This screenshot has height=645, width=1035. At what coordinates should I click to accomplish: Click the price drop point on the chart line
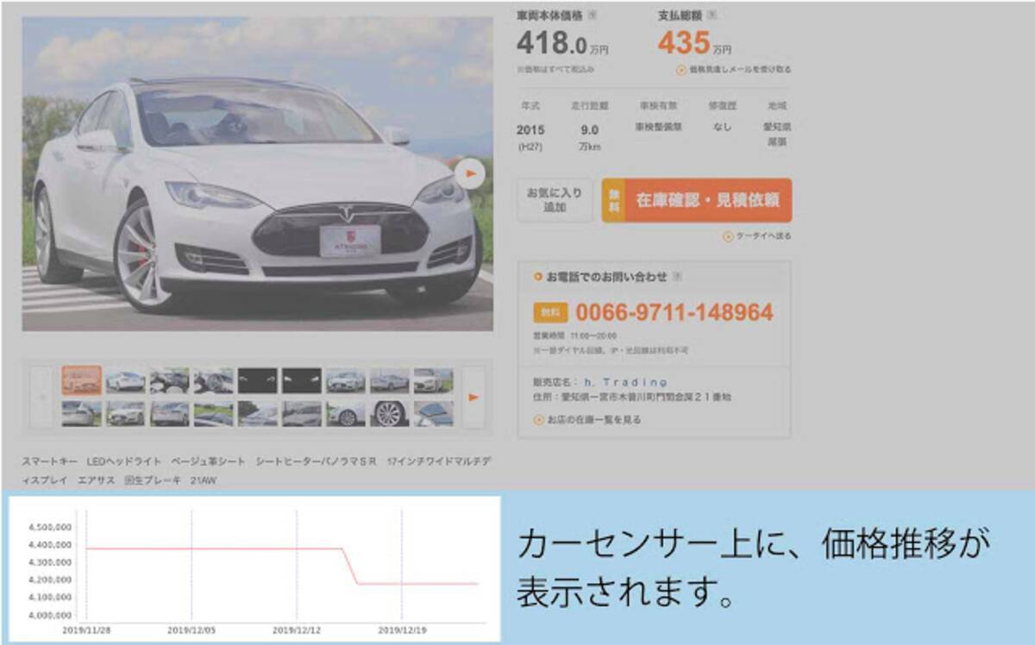coord(351,566)
